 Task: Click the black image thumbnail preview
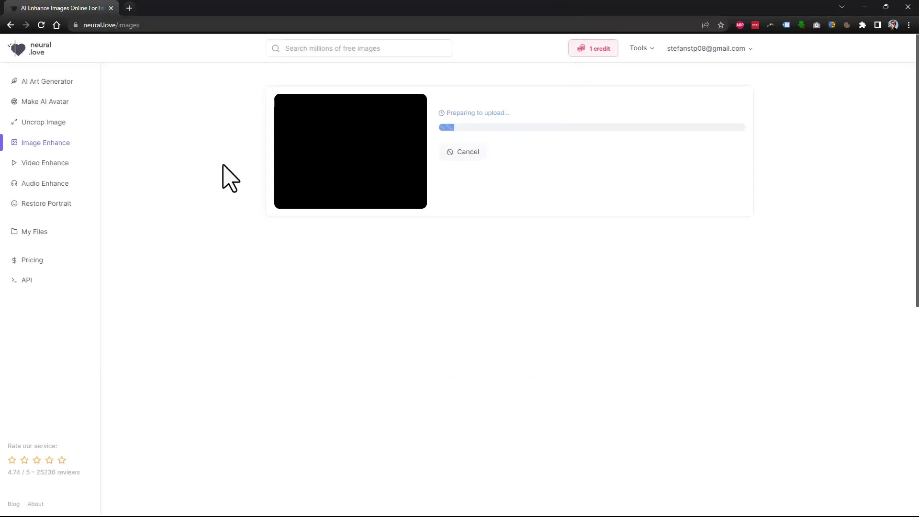point(350,151)
